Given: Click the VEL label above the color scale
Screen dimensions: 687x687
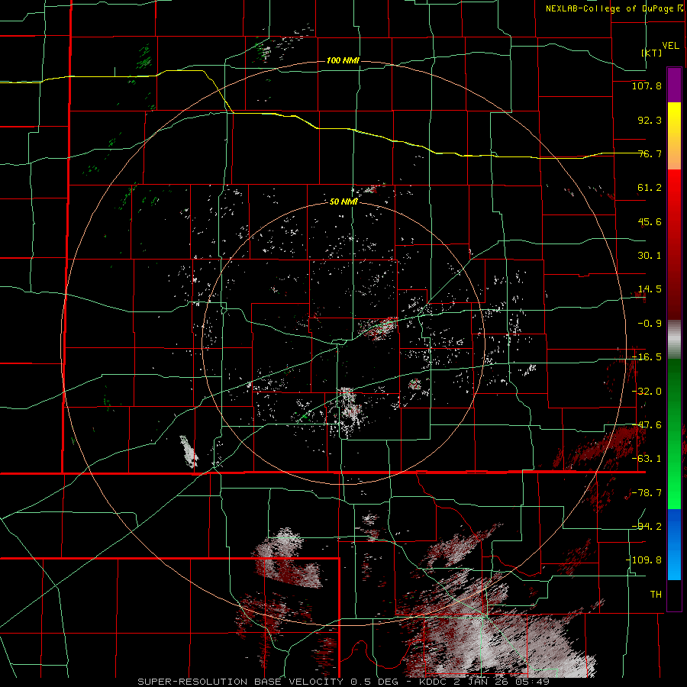Looking at the screenshot, I should pos(670,46).
